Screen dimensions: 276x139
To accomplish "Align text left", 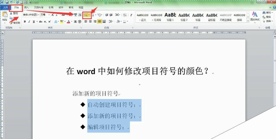I will (x=86, y=22).
